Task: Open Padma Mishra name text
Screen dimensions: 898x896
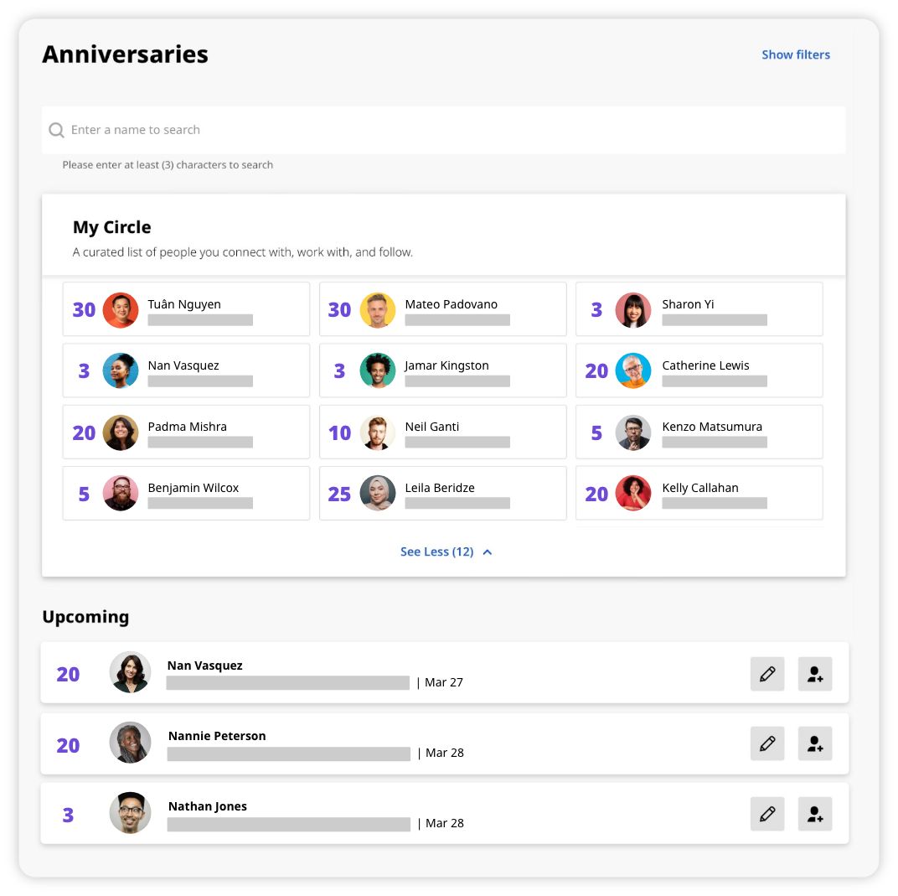Action: [188, 427]
